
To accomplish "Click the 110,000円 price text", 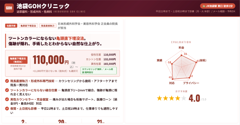I will [51, 60].
